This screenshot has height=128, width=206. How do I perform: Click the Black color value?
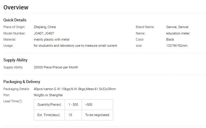[x=170, y=39]
